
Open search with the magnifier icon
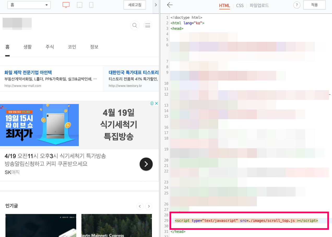pos(135,25)
